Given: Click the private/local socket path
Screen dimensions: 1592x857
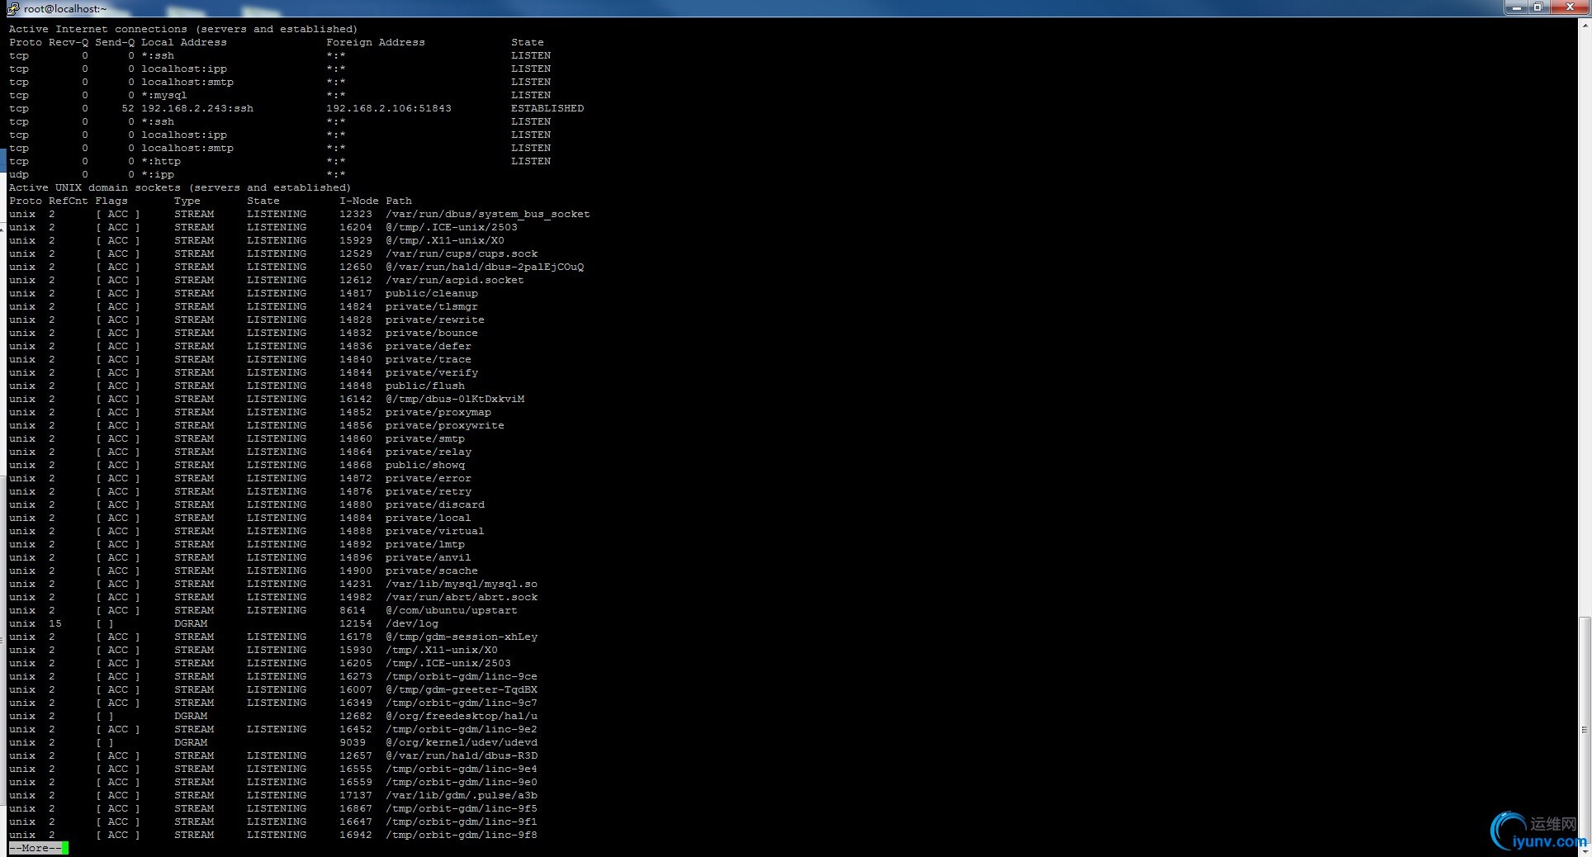Looking at the screenshot, I should click(429, 518).
